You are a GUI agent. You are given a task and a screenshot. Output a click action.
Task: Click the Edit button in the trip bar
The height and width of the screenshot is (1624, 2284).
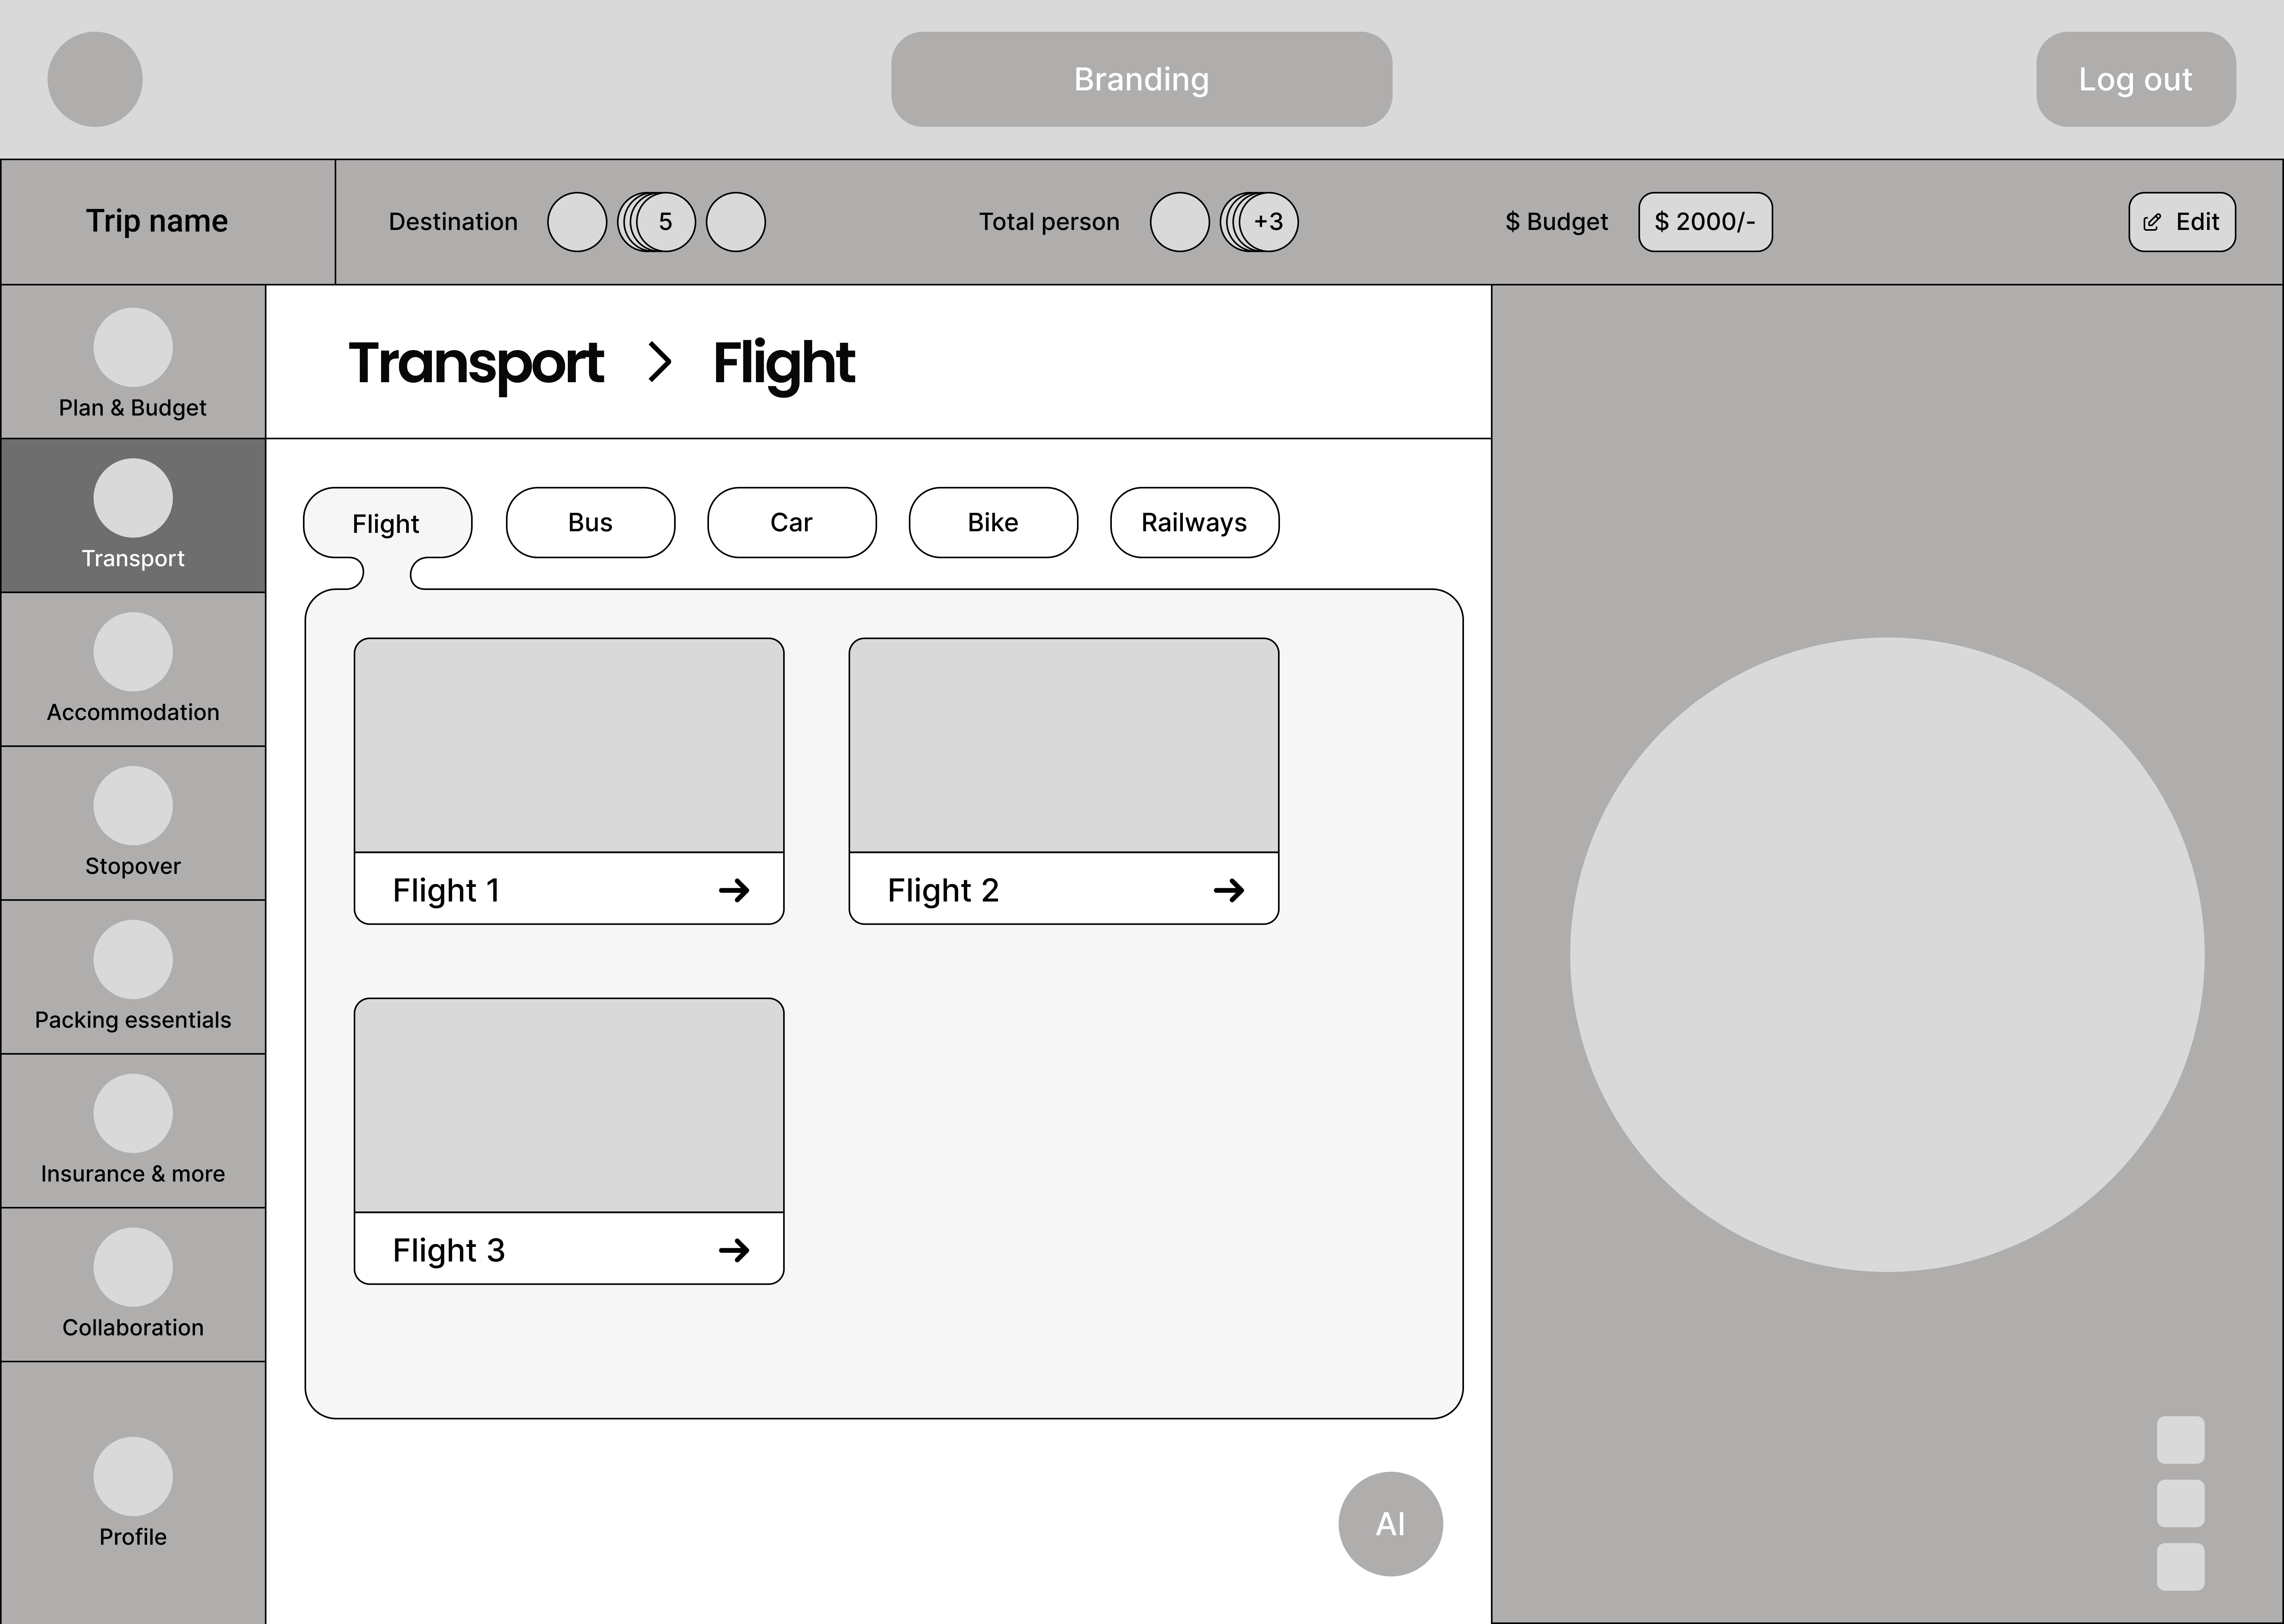2182,222
